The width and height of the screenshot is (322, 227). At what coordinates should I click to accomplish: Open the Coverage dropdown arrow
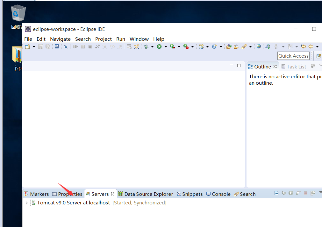tap(179, 46)
